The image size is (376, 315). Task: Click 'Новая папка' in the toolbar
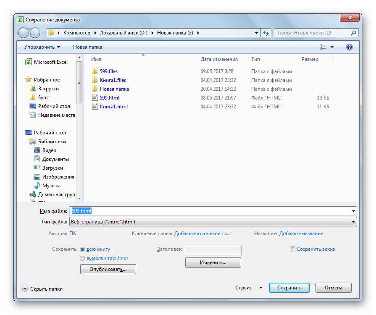87,47
